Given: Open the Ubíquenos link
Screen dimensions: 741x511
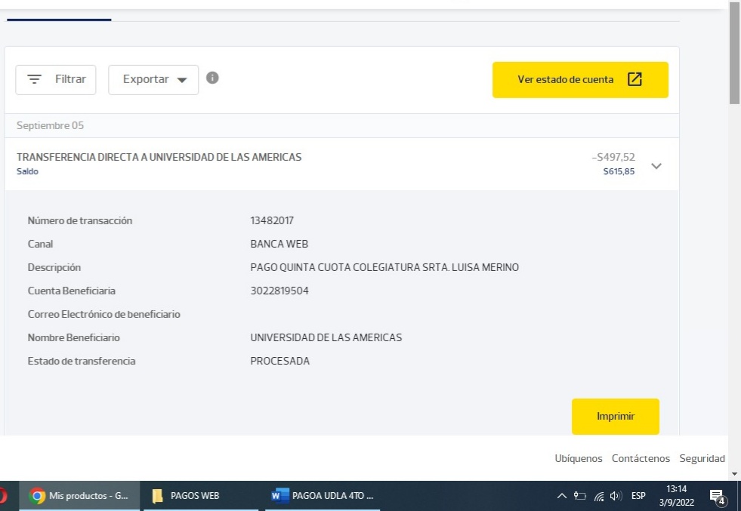Looking at the screenshot, I should click(579, 458).
